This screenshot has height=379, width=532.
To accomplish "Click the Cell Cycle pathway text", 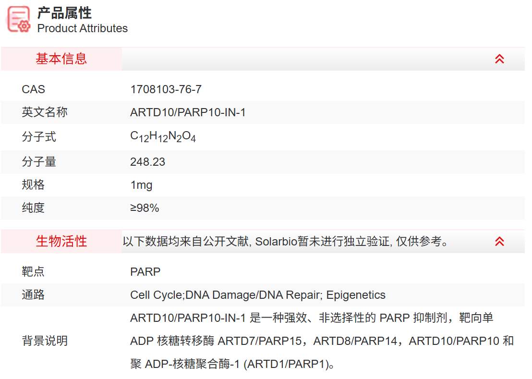I will (157, 295).
